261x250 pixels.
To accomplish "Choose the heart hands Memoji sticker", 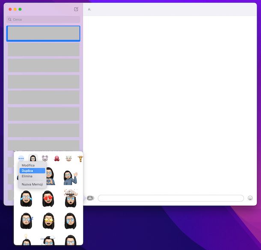I will (x=50, y=176).
